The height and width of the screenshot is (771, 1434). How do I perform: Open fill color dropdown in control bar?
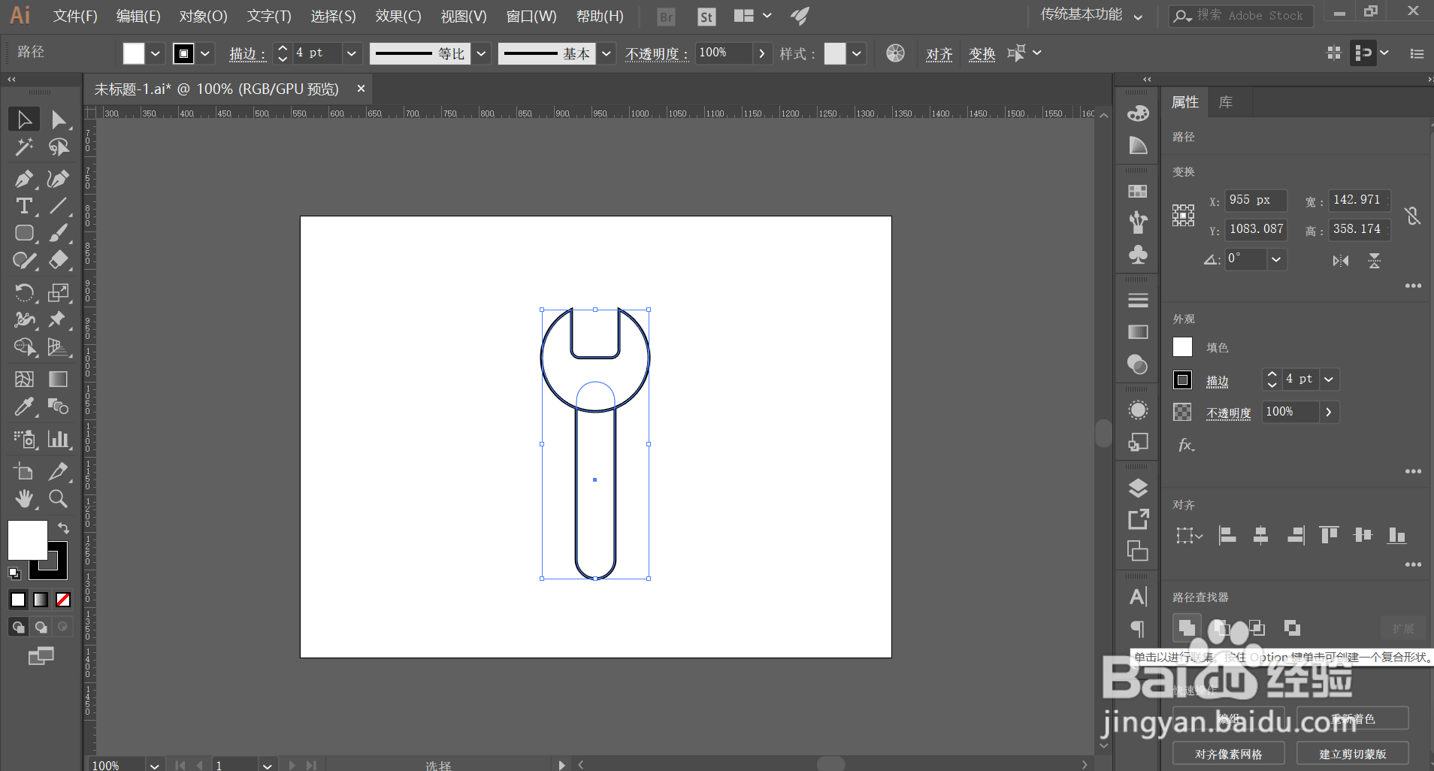(156, 53)
